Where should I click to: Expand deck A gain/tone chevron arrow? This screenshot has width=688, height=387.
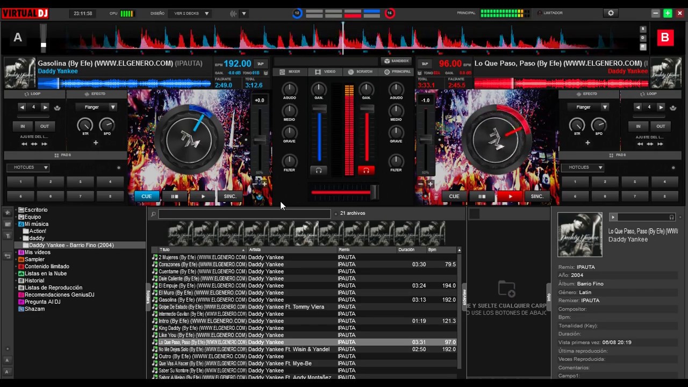(x=266, y=73)
